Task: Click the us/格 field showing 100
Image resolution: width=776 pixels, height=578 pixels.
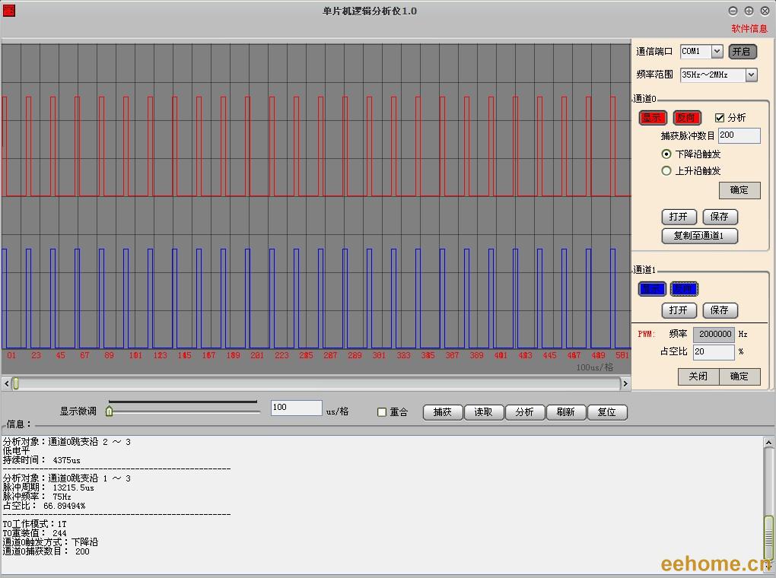Action: 296,408
